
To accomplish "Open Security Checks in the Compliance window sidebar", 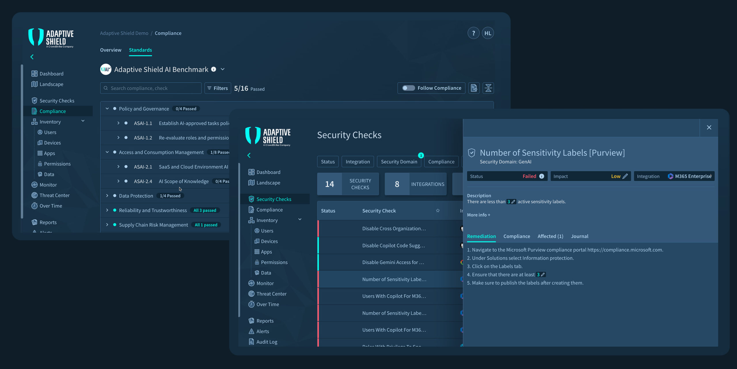I will (53, 101).
